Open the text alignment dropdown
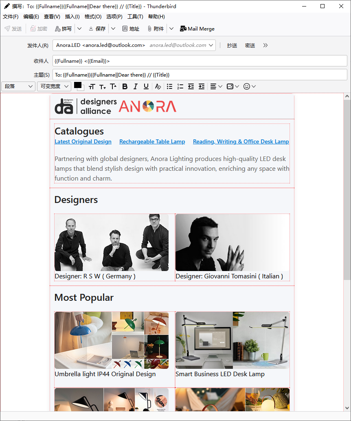The image size is (351, 421). [216, 86]
